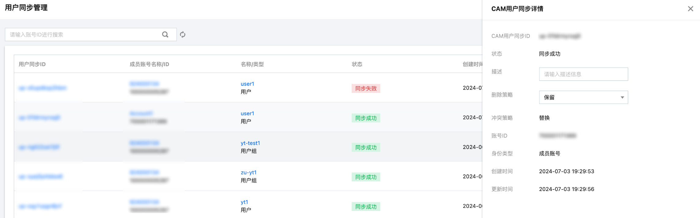Click member account name in zu-yt1 row
The image size is (700, 218).
click(x=144, y=173)
